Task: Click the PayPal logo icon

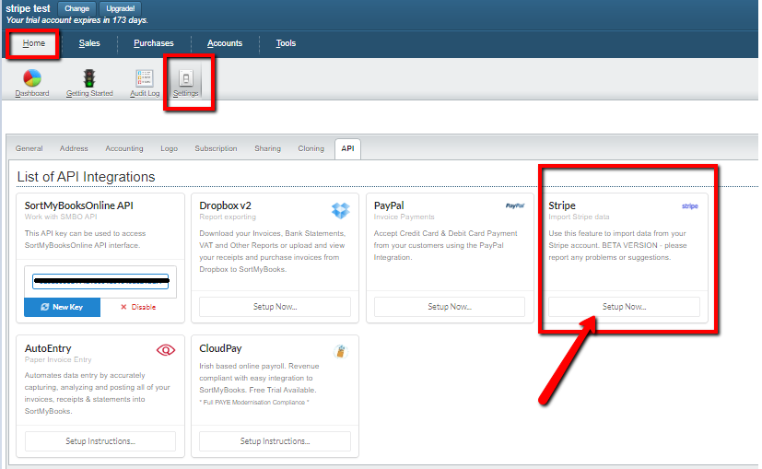Action: tap(514, 206)
